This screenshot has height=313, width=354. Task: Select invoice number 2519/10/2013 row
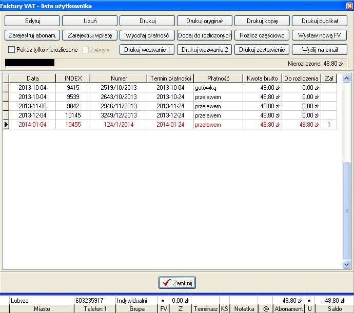(x=119, y=88)
